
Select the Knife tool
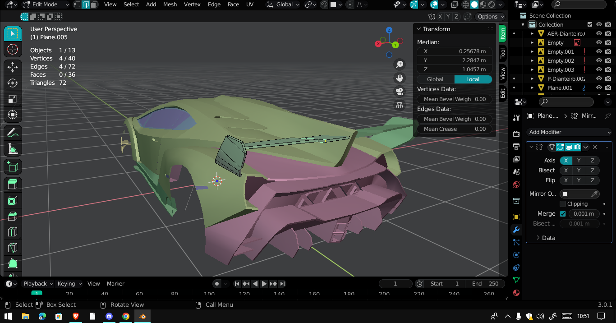pos(13,247)
